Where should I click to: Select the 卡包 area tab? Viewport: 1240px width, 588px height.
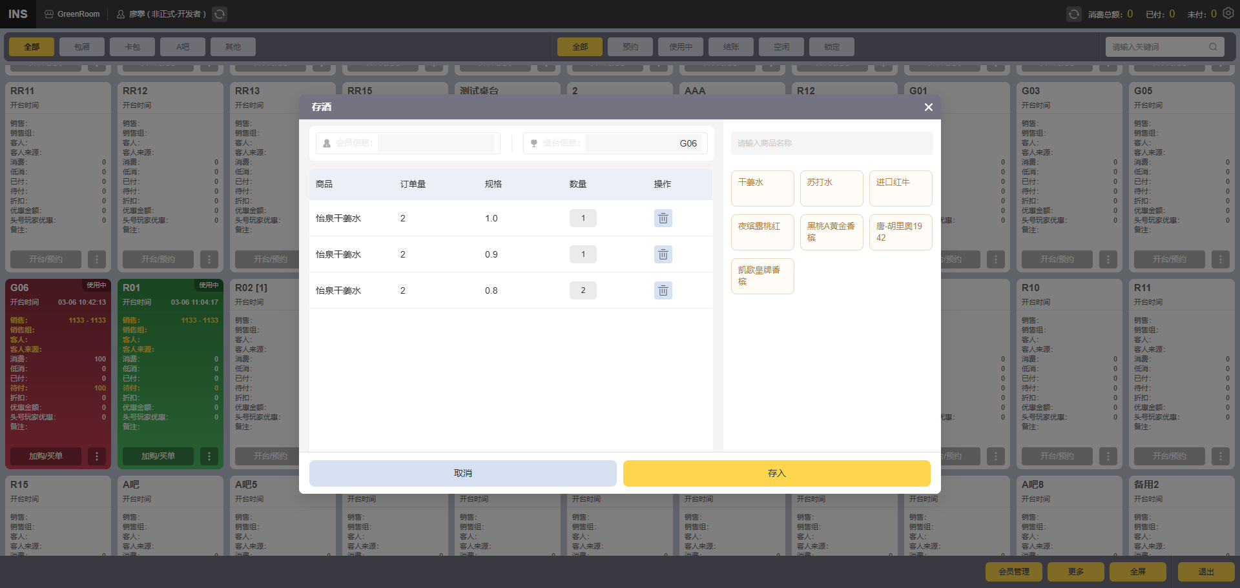pyautogui.click(x=132, y=46)
